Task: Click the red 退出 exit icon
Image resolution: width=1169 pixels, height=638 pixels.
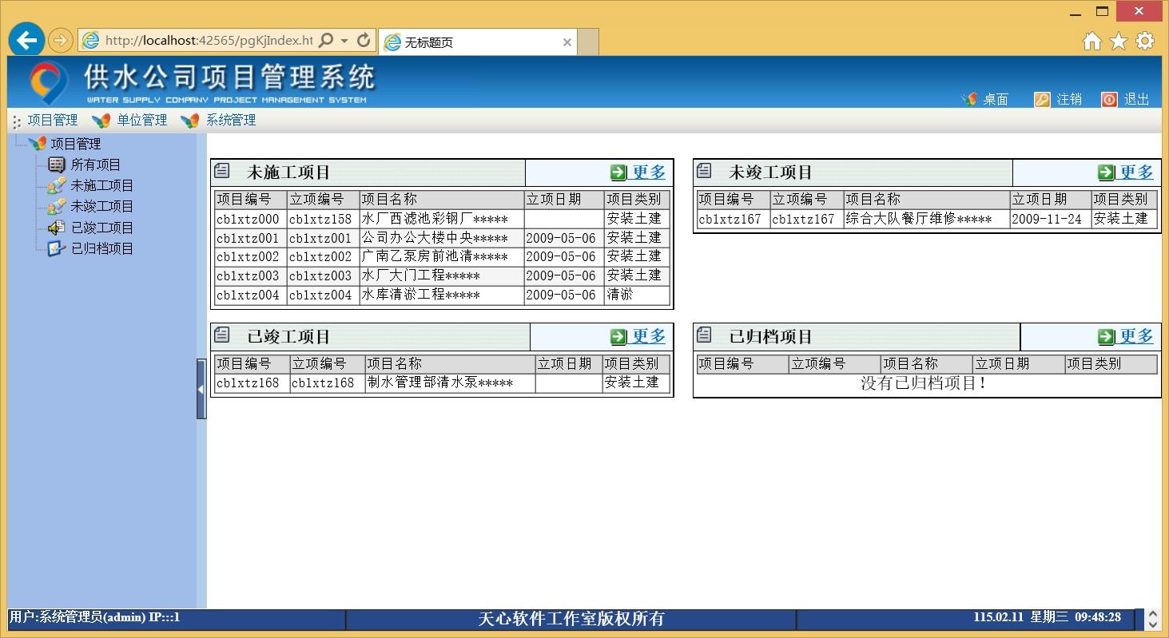Action: tap(1109, 99)
